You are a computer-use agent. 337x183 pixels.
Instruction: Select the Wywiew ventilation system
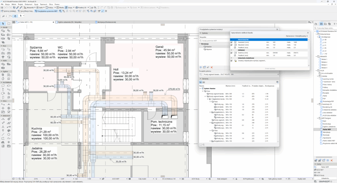[208, 49]
